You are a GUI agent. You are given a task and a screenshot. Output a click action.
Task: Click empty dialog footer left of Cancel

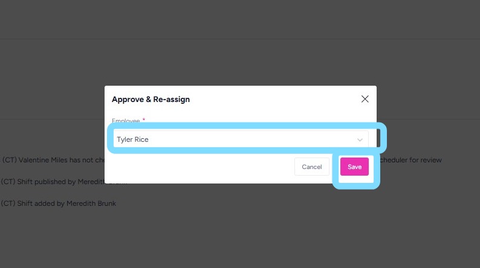[x=199, y=167]
